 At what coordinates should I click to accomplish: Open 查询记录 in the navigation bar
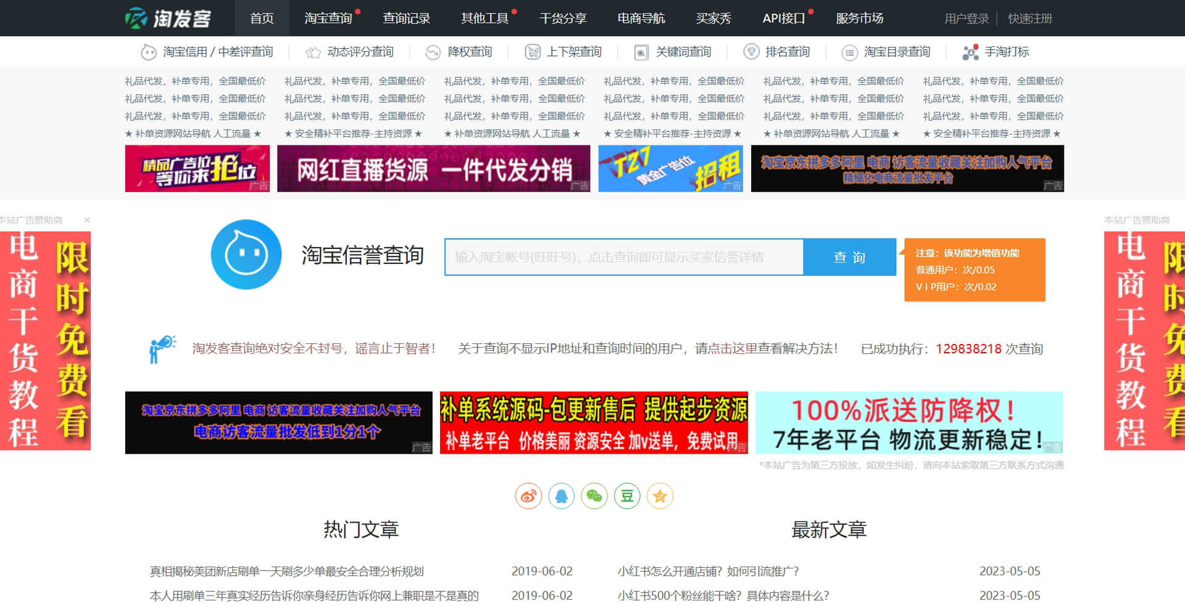(406, 18)
